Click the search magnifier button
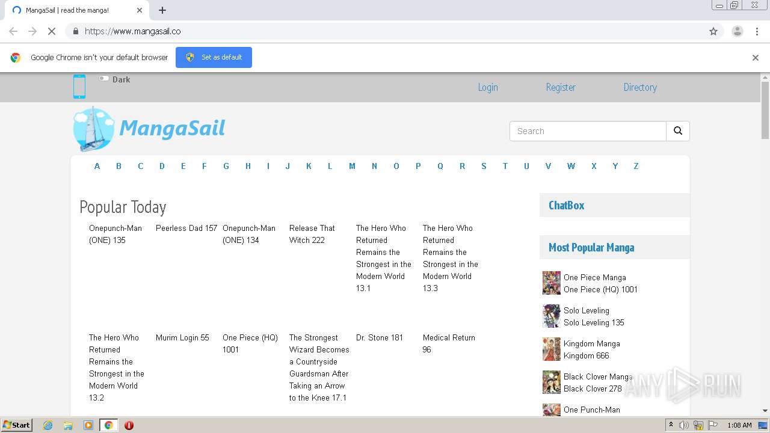This screenshot has width=770, height=433. (678, 131)
